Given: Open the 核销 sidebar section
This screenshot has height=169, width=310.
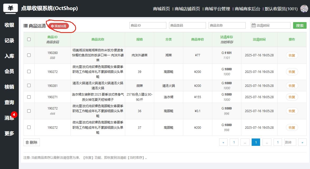Looking at the screenshot, I should (x=9, y=87).
